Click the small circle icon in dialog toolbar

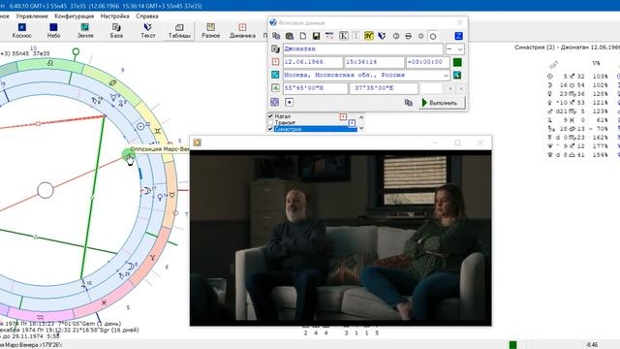pos(420,36)
